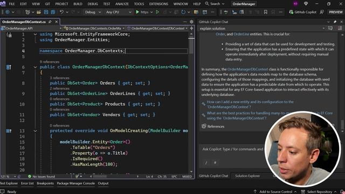Open the OrderManager.DbContexts type dropdown

[x=94, y=28]
